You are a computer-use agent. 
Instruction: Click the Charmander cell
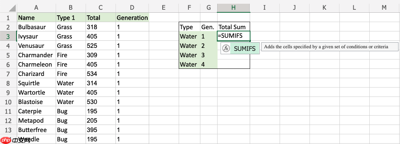(36, 55)
